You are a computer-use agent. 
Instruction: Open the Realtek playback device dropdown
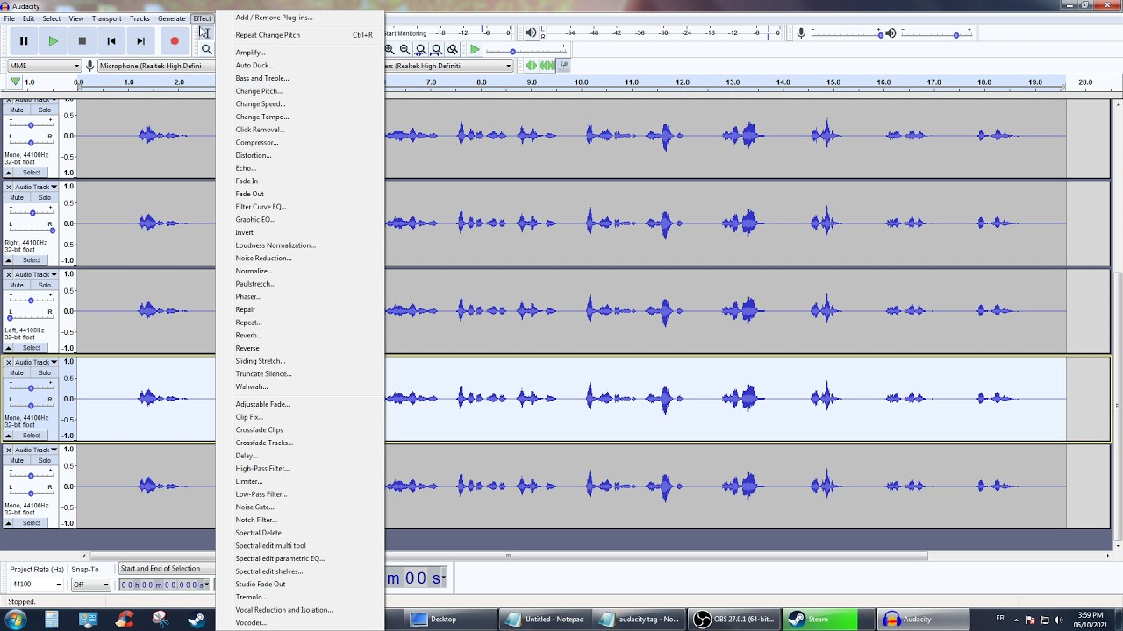tap(448, 66)
